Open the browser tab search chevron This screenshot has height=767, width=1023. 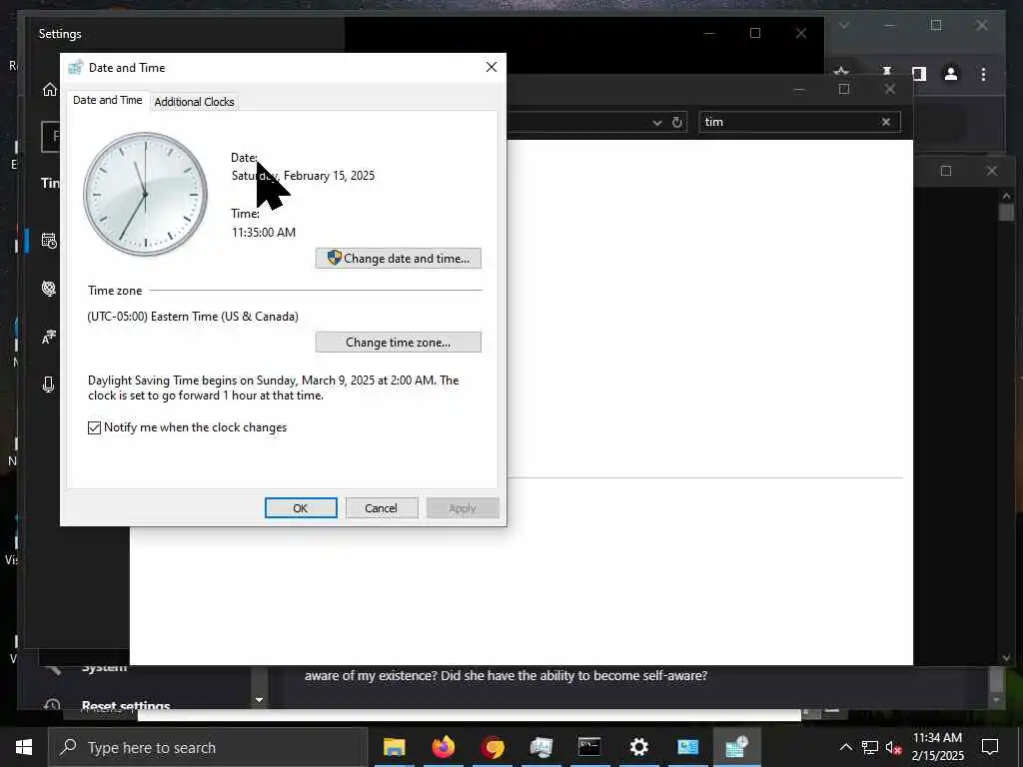coord(843,25)
